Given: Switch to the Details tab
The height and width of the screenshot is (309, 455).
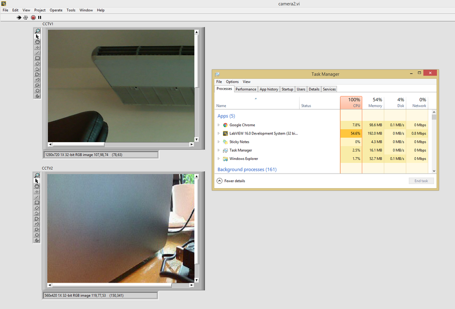Looking at the screenshot, I should (314, 89).
